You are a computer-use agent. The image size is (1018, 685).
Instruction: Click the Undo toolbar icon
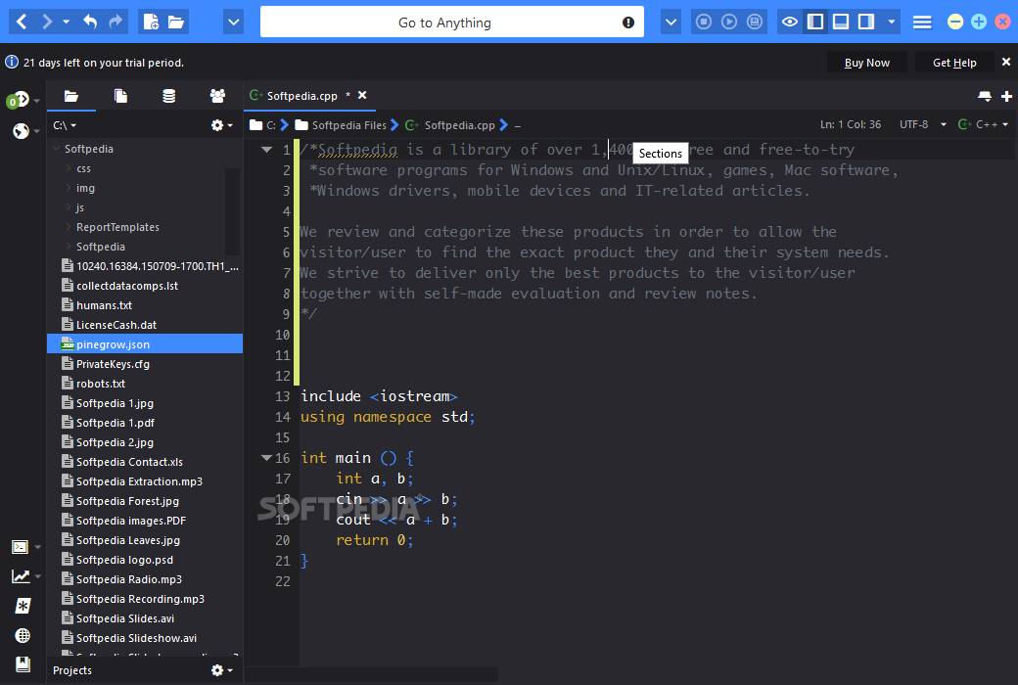tap(90, 23)
